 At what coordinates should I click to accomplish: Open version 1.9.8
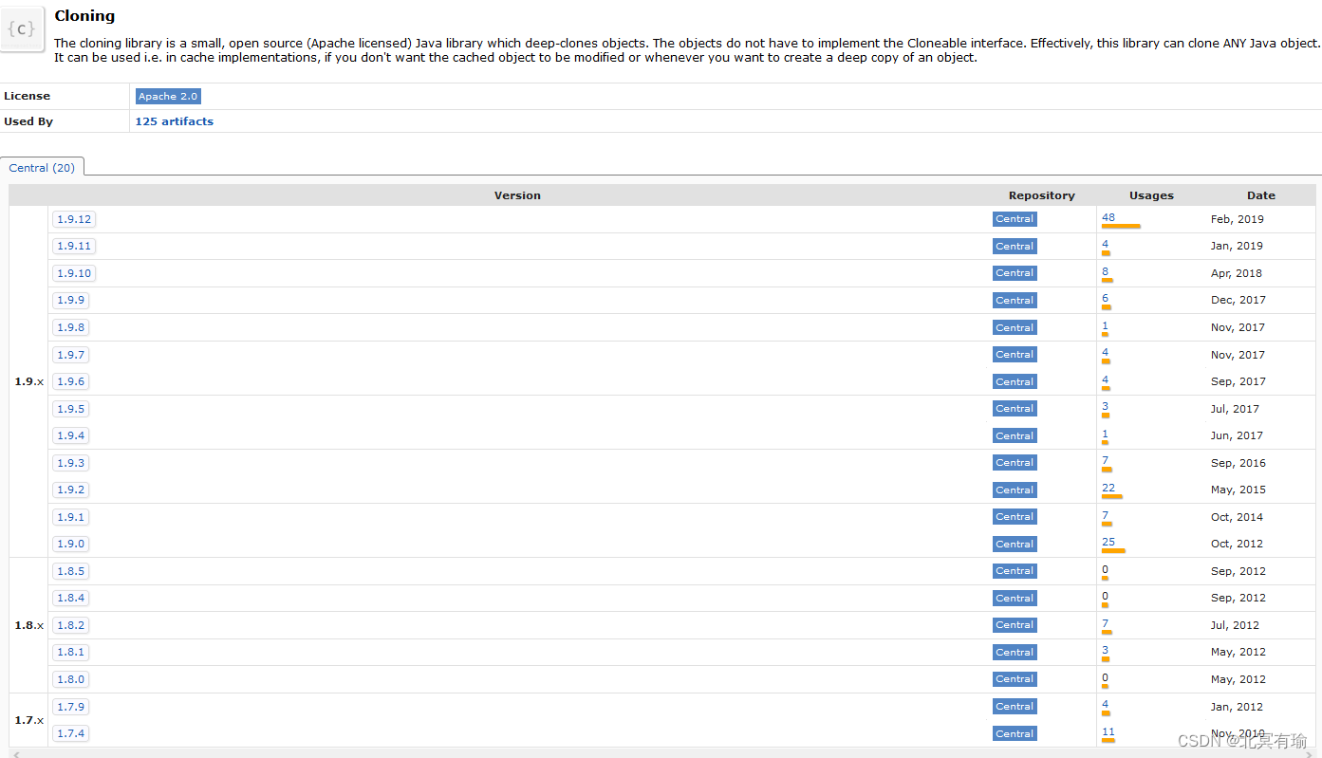tap(71, 327)
